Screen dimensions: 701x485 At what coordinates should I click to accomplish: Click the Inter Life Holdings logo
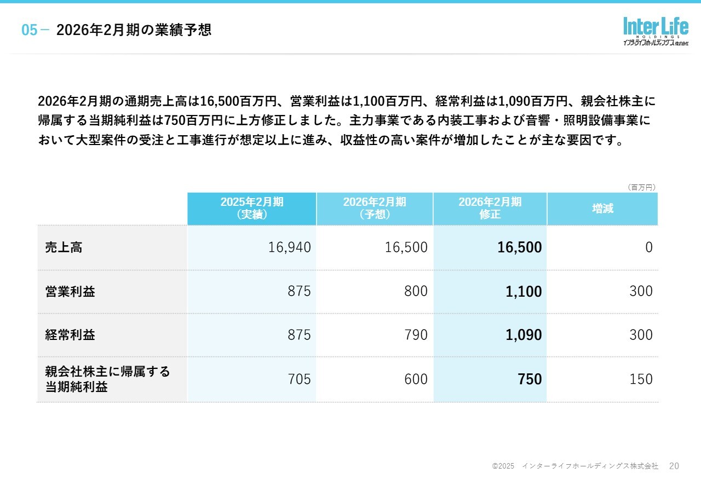point(655,31)
